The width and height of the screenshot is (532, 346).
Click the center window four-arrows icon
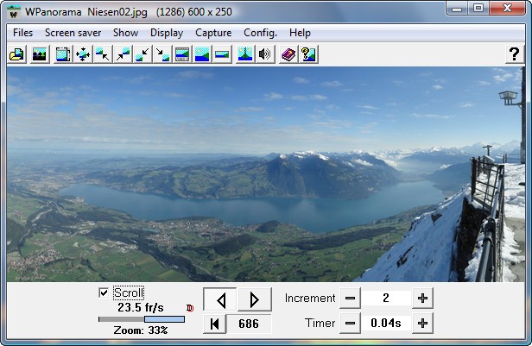pos(83,54)
